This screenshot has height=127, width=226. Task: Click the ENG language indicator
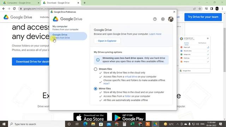202,124
